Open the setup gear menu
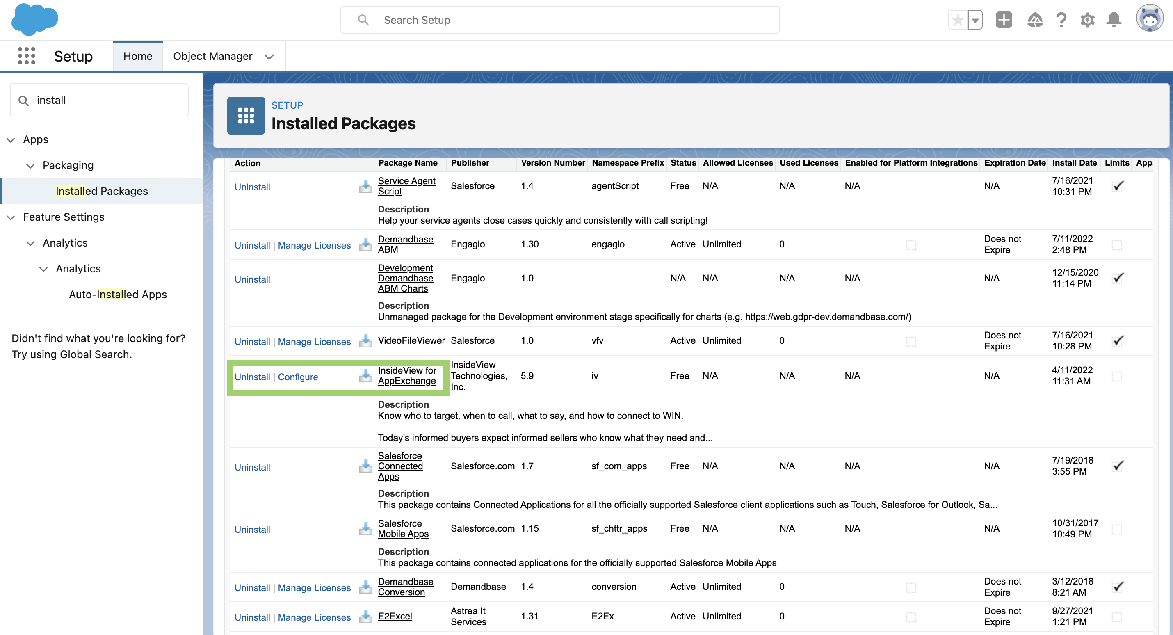This screenshot has width=1173, height=635. [1087, 20]
